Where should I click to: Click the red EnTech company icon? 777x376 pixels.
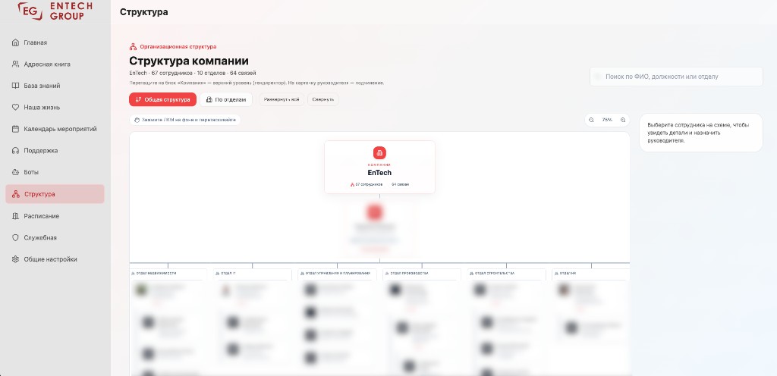pyautogui.click(x=379, y=153)
